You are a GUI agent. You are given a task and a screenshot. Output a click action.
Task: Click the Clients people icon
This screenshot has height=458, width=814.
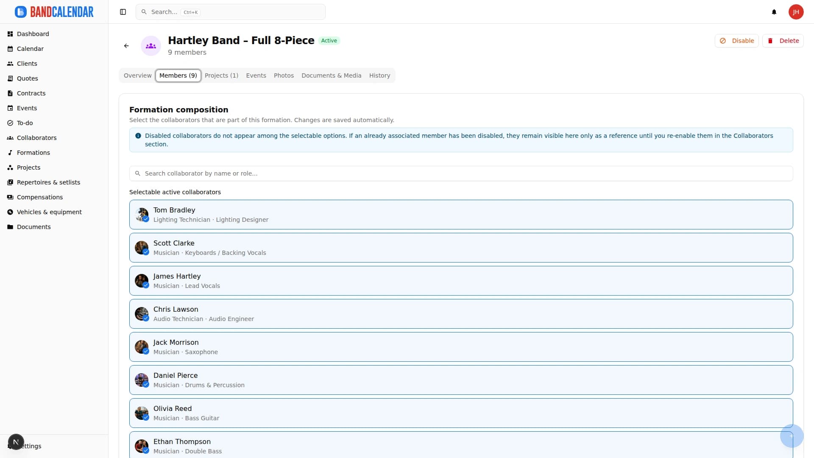10,64
